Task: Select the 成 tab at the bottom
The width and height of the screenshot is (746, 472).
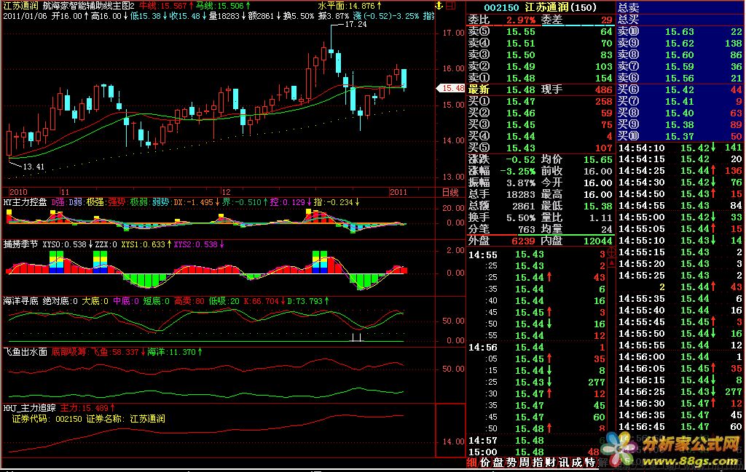Action: [577, 462]
